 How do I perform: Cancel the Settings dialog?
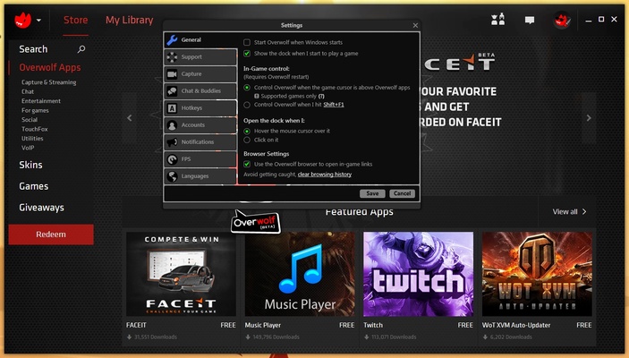[402, 193]
